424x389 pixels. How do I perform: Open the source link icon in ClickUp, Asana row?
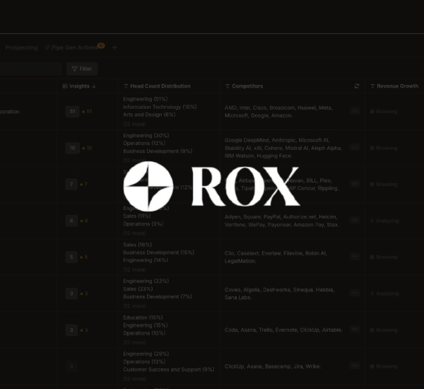click(355, 366)
